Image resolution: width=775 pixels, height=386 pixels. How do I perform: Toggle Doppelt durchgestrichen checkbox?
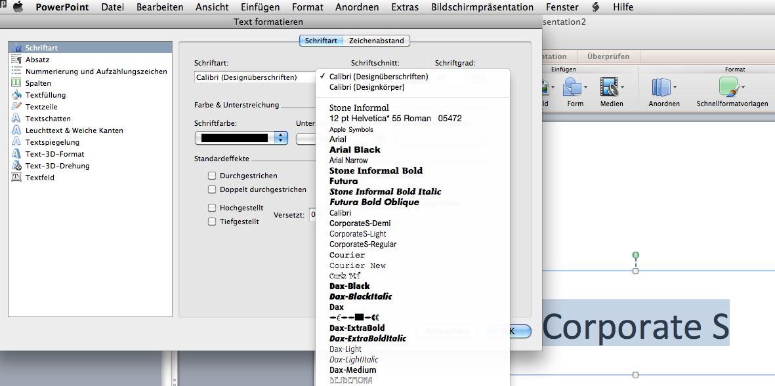(212, 189)
